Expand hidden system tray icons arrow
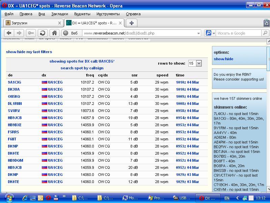This screenshot has width=270, height=203. pyautogui.click(x=237, y=198)
